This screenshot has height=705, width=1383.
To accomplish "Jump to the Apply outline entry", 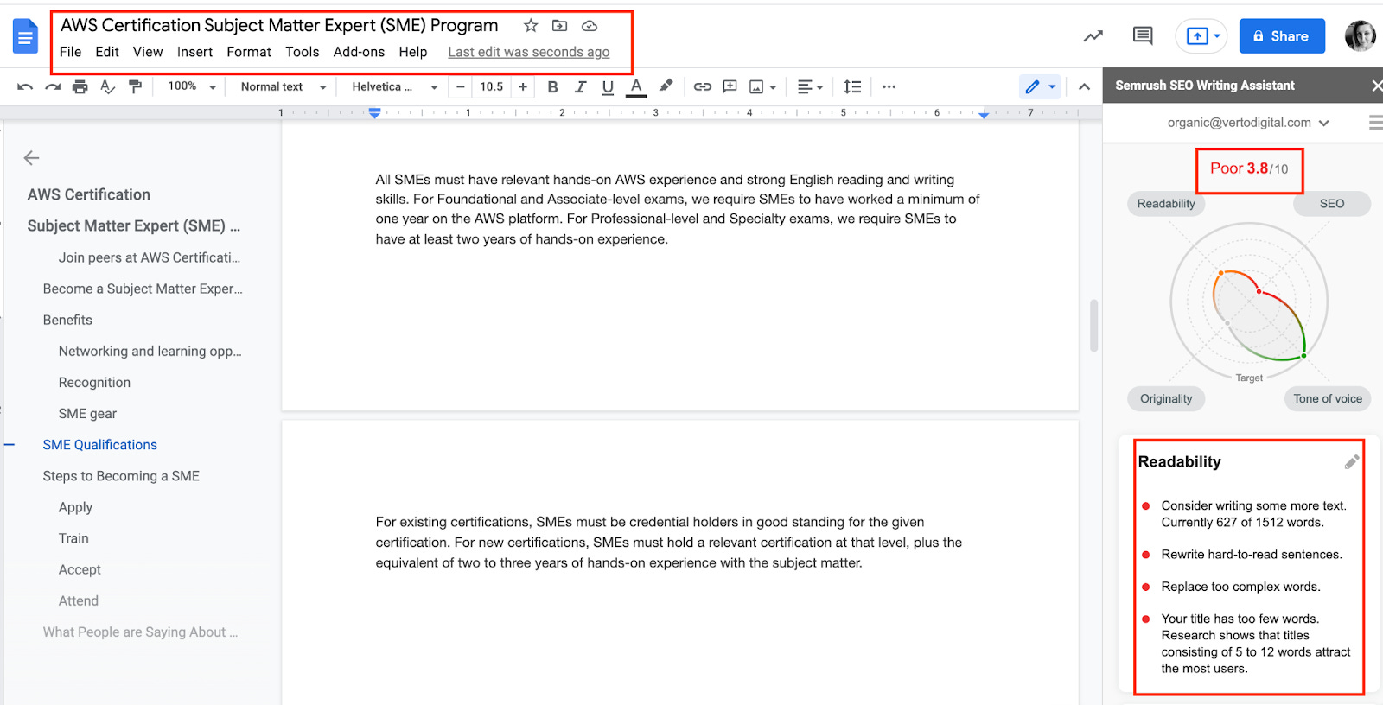I will point(75,507).
